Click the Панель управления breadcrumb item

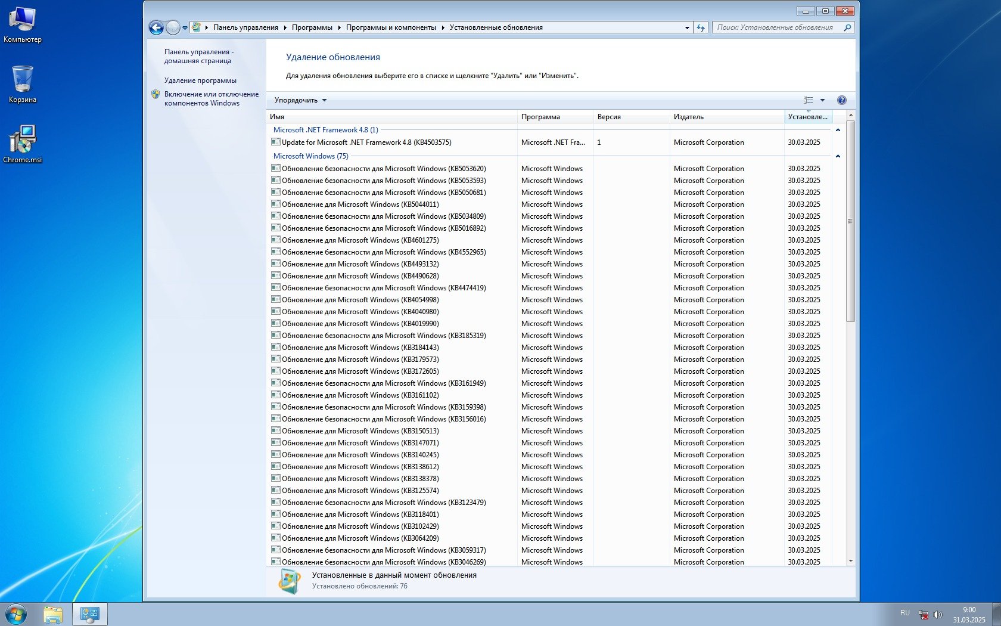(245, 27)
